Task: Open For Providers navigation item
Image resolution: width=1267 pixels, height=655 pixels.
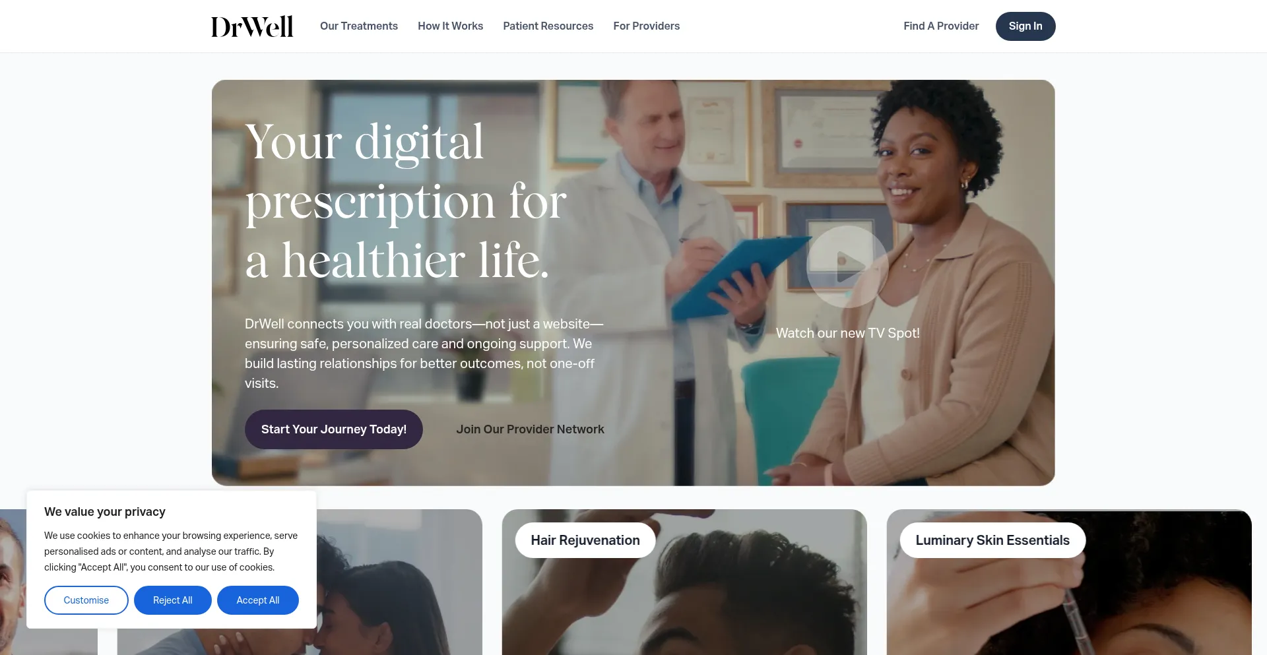Action: point(646,26)
